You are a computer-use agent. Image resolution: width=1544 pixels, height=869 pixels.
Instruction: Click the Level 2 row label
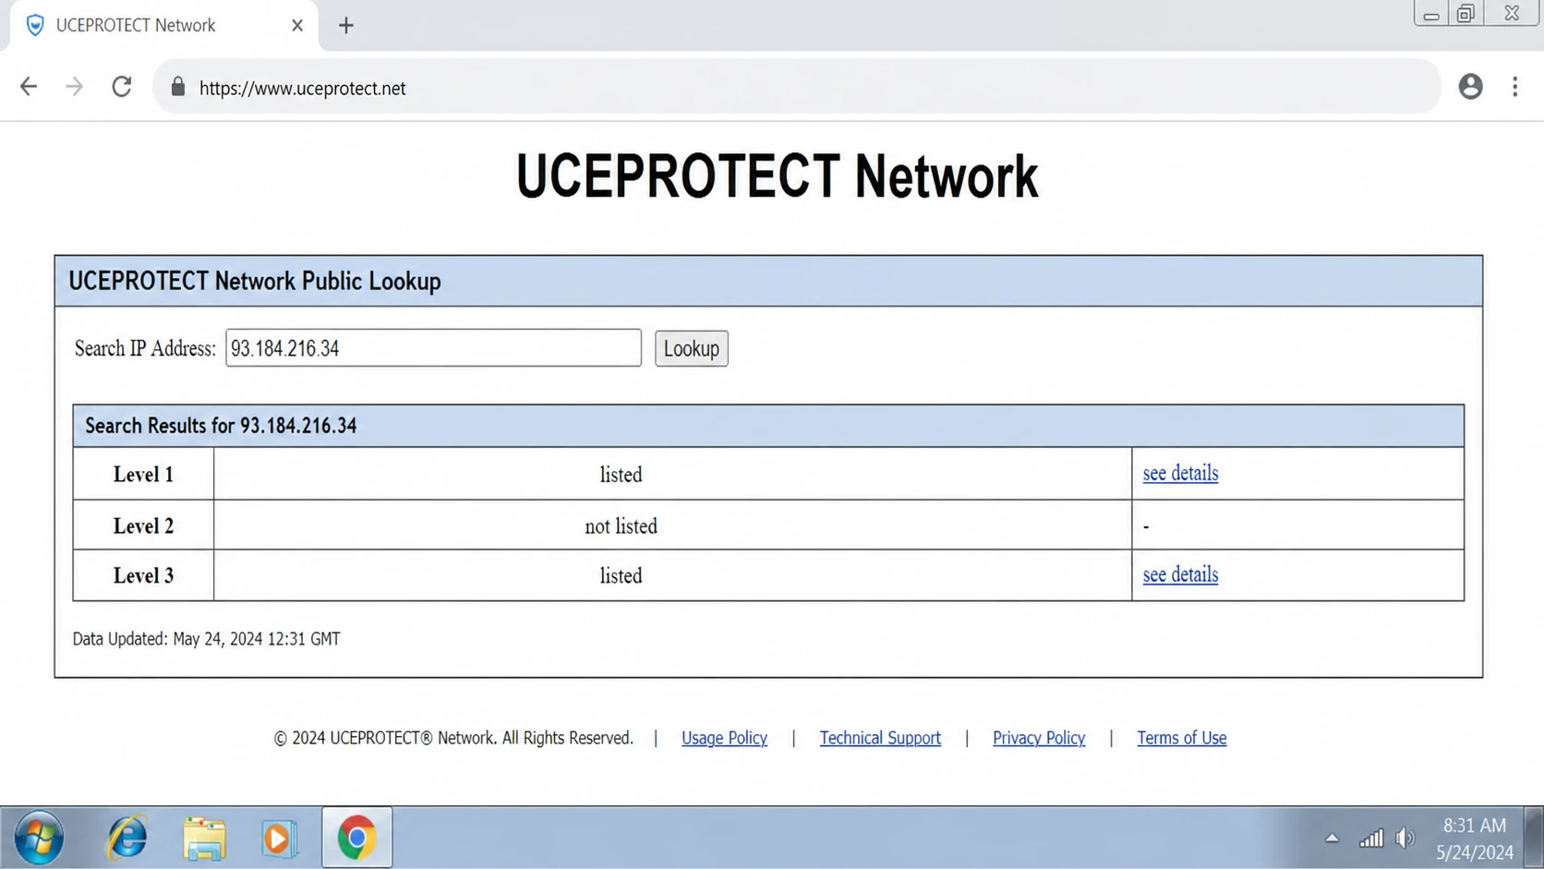click(143, 525)
